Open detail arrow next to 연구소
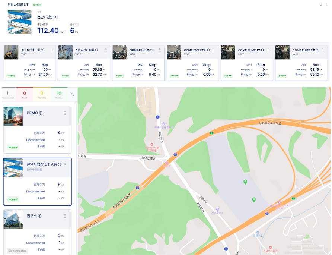The image size is (332, 255). pos(39,216)
